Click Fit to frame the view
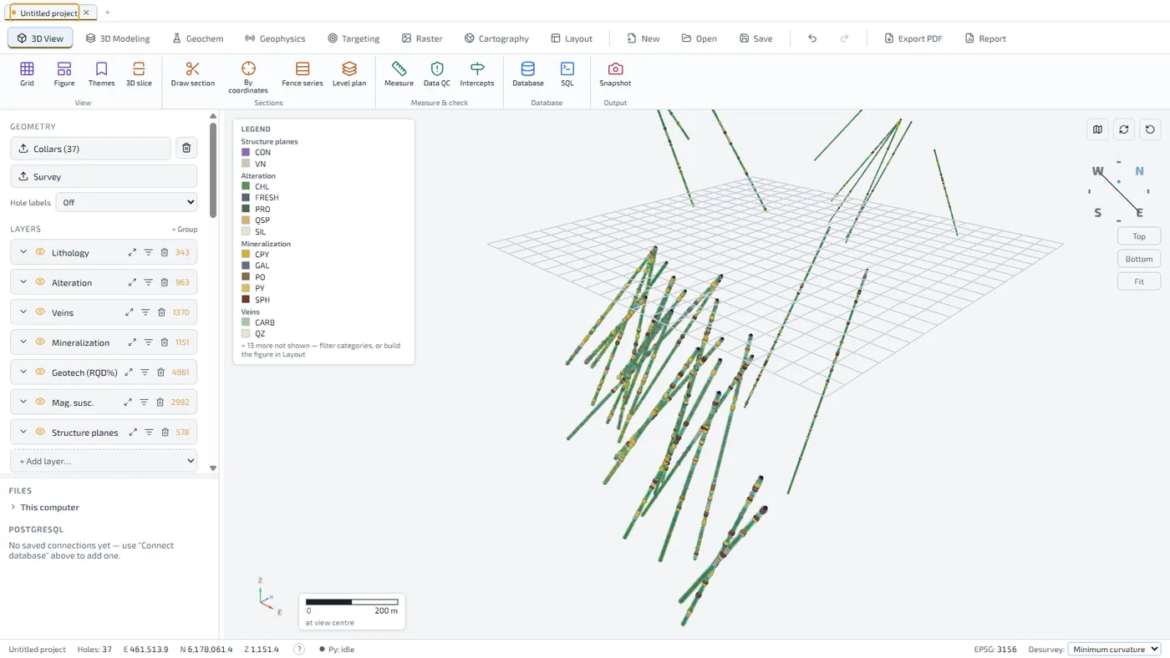The height and width of the screenshot is (658, 1170). pos(1138,281)
